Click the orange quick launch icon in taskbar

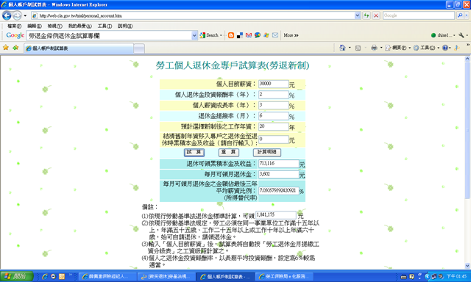[x=62, y=276]
